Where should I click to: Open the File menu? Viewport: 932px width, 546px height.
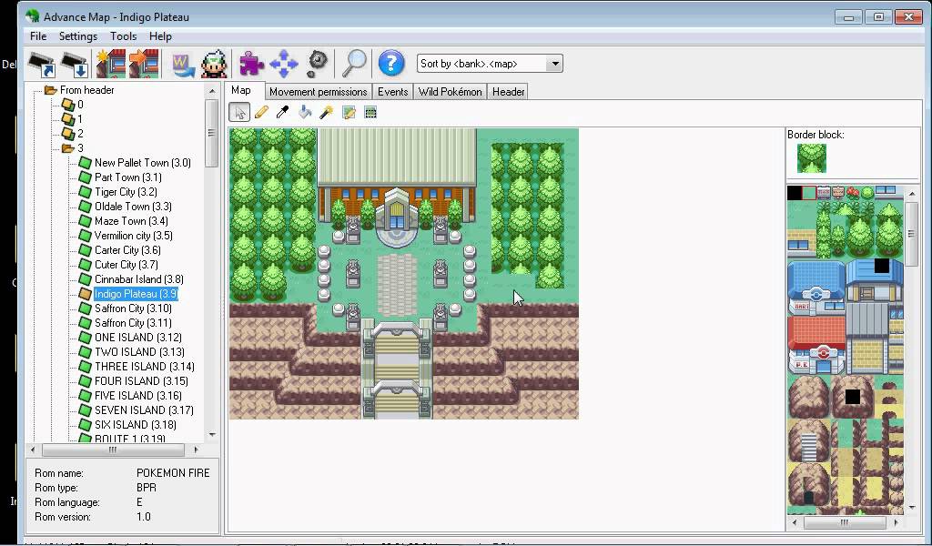click(x=38, y=36)
